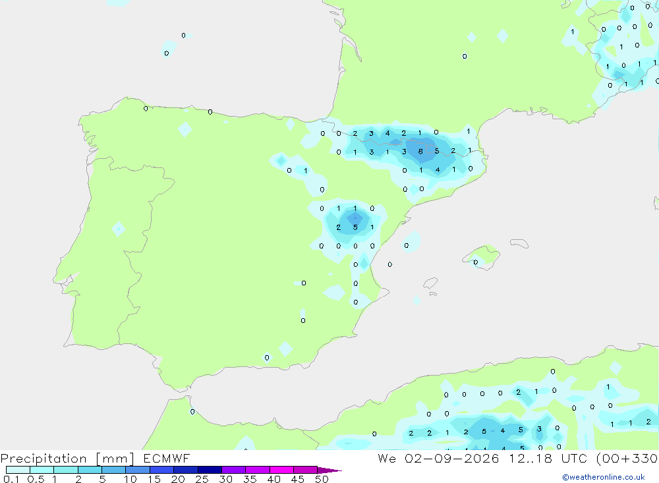Screen dimensions: 659x483
Task: Select the Ibiza island outline
Action: tap(430, 283)
